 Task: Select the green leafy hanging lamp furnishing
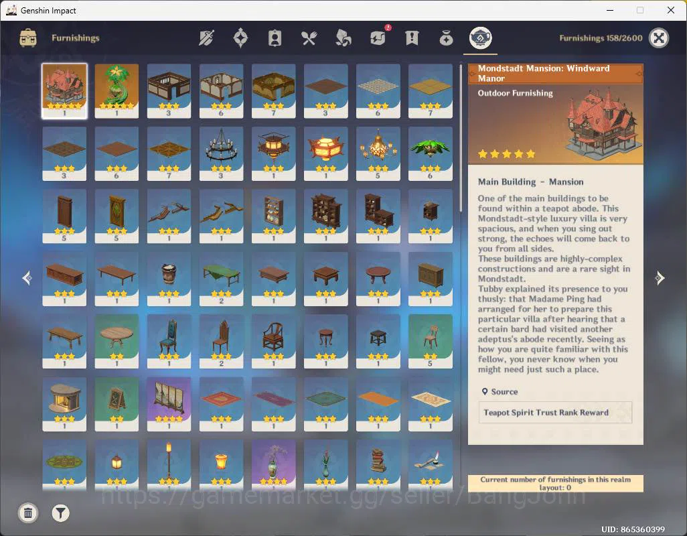[431, 153]
